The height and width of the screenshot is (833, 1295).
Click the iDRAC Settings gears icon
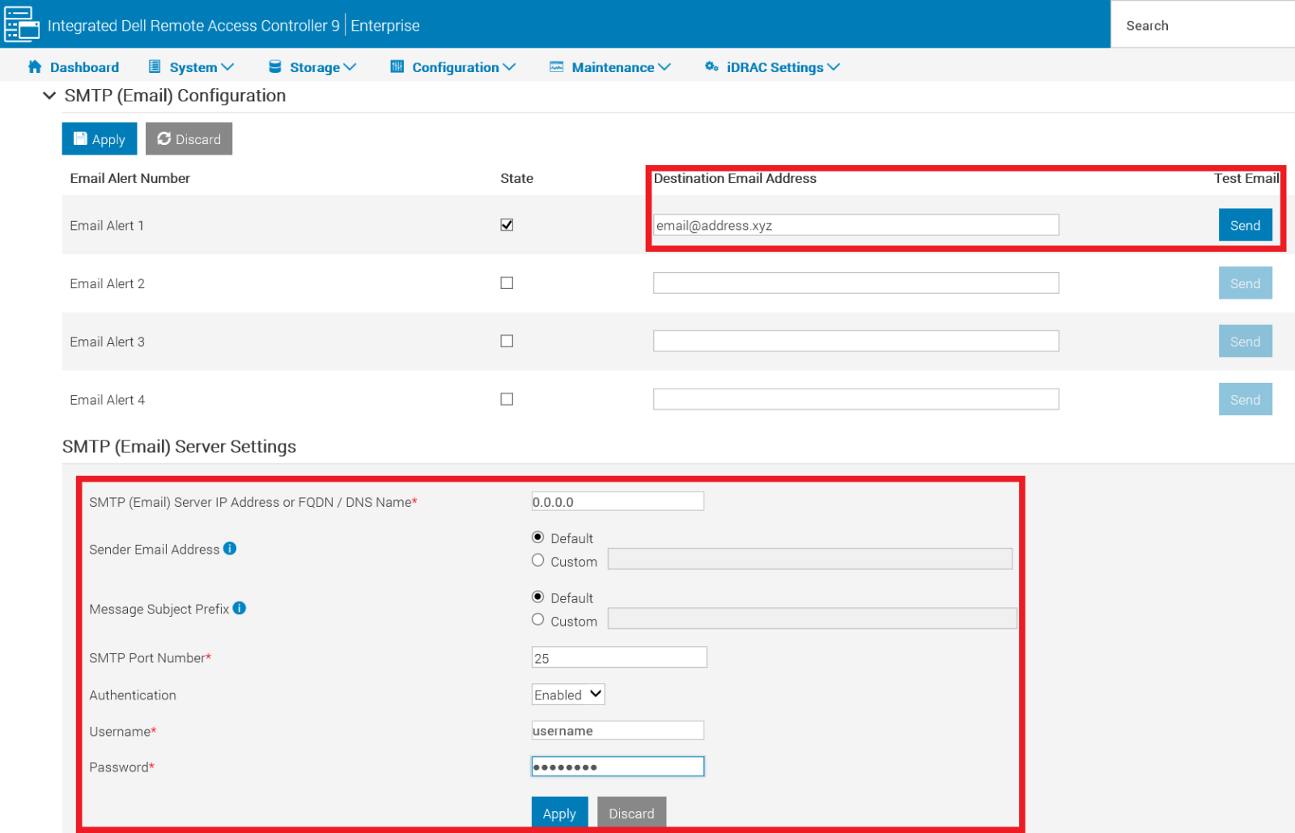click(711, 67)
